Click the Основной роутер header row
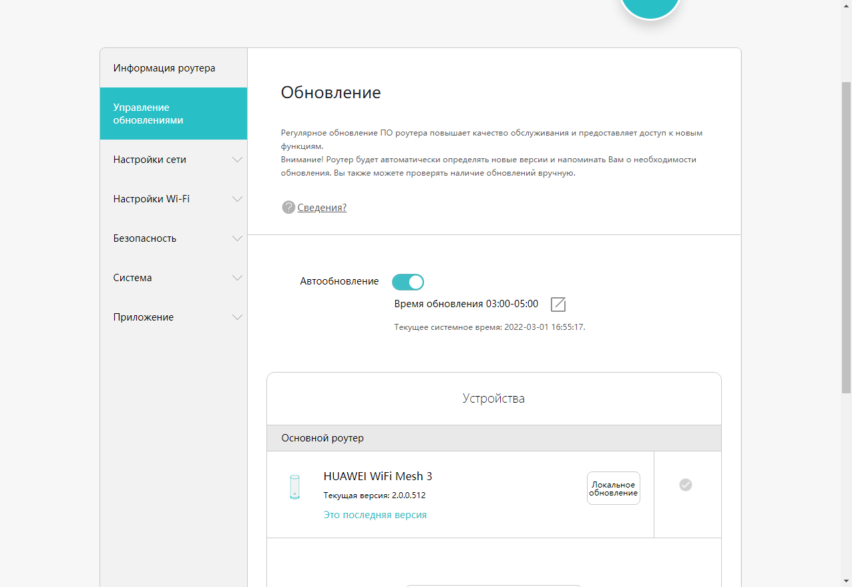Viewport: 852px width, 587px height. pyautogui.click(x=494, y=438)
